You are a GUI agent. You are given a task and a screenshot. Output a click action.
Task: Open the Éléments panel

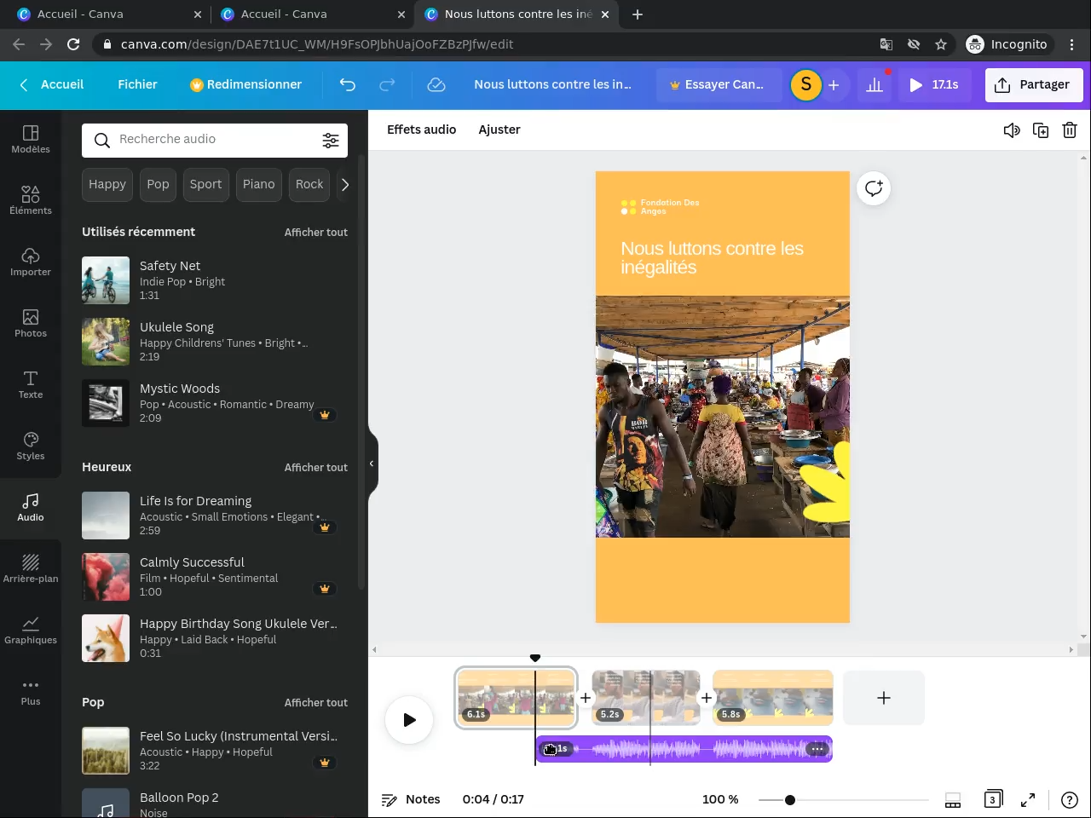[x=31, y=199]
